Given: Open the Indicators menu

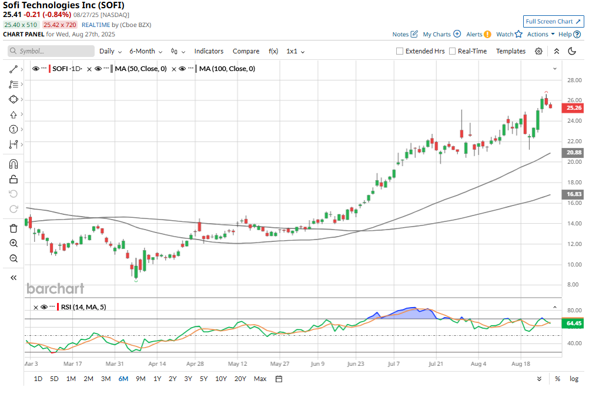Looking at the screenshot, I should 209,51.
